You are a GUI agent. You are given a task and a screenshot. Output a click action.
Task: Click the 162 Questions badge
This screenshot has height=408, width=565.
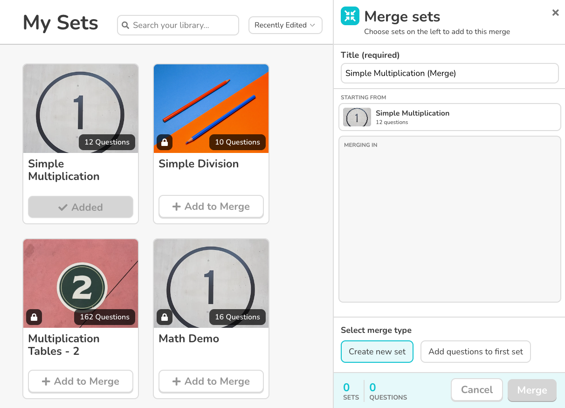[104, 317]
